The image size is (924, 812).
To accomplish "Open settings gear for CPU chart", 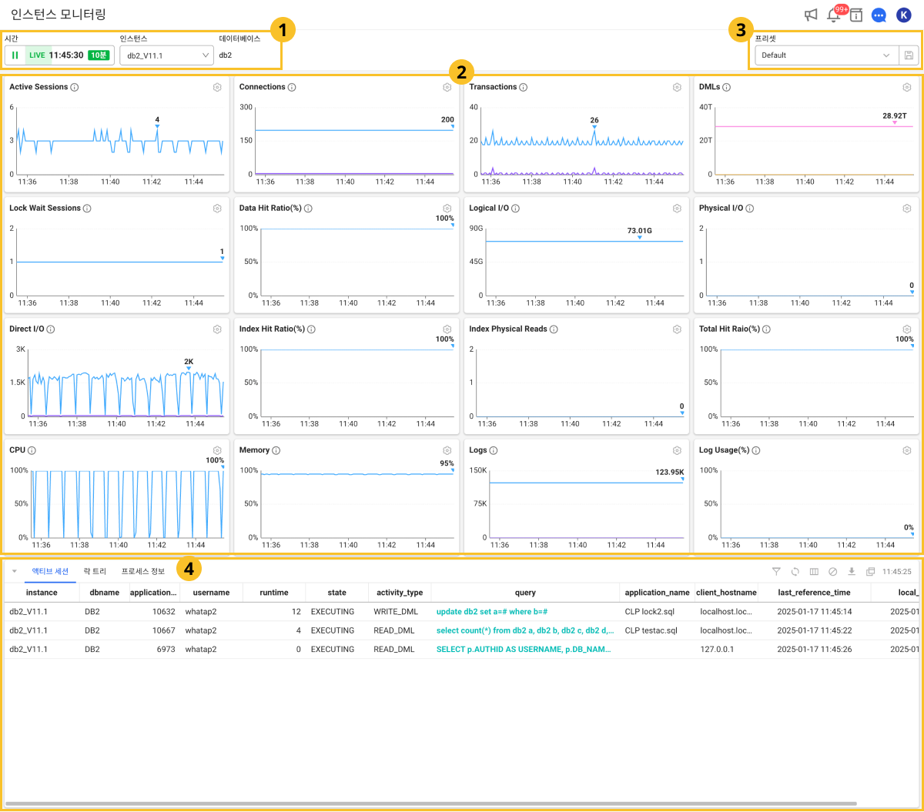I will click(217, 450).
